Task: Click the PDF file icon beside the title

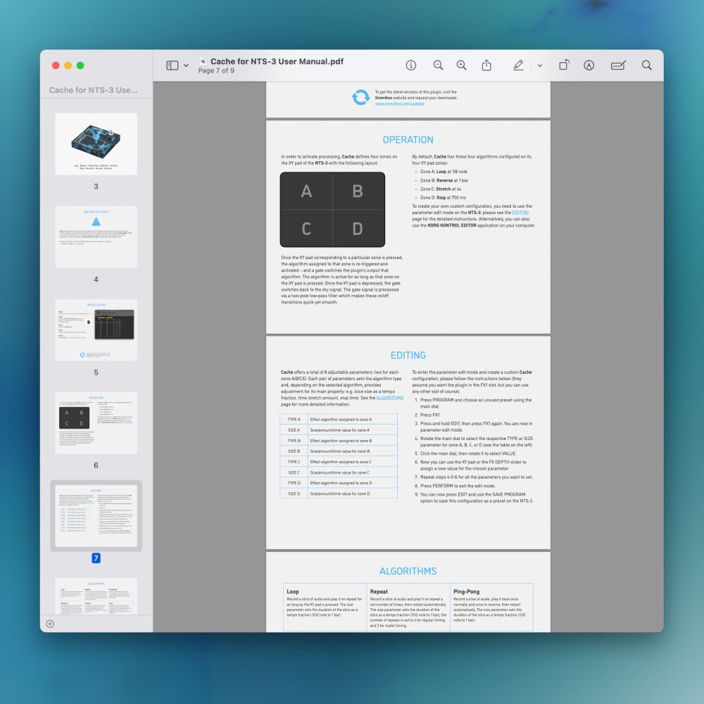Action: 203,61
